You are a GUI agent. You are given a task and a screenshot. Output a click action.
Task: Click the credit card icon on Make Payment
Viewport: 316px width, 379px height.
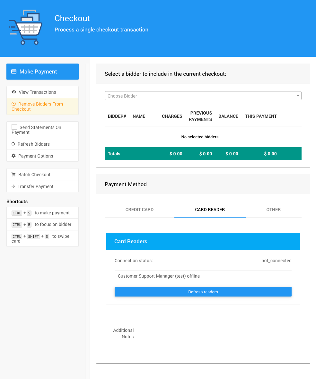pos(14,72)
